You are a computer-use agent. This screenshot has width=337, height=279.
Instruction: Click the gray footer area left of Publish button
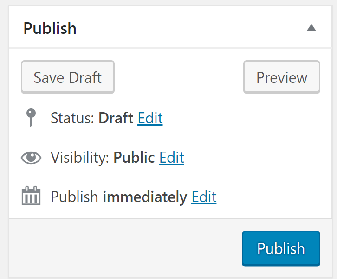125,248
